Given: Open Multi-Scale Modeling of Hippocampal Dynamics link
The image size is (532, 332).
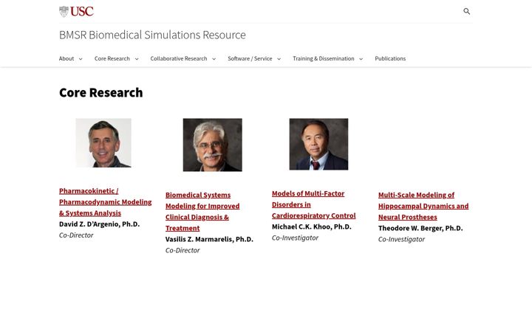Looking at the screenshot, I should tap(423, 206).
